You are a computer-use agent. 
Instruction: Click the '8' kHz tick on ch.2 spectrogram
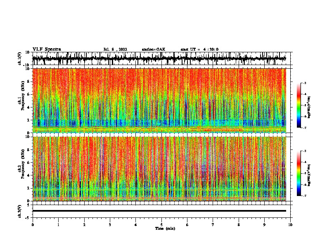[28, 150]
